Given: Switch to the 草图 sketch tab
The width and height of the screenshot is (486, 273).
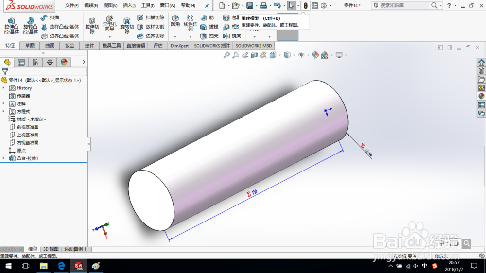Looking at the screenshot, I should tap(30, 46).
